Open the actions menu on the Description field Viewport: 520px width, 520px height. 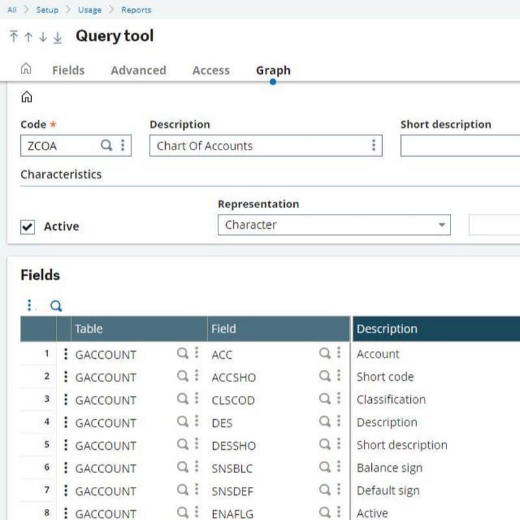(373, 146)
